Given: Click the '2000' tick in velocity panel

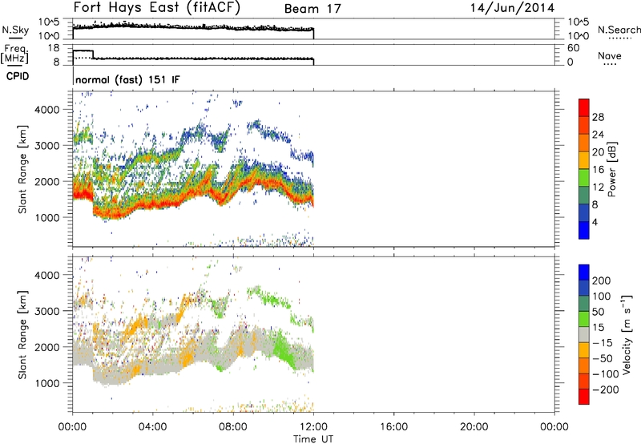Looking at the screenshot, I should point(46,347).
